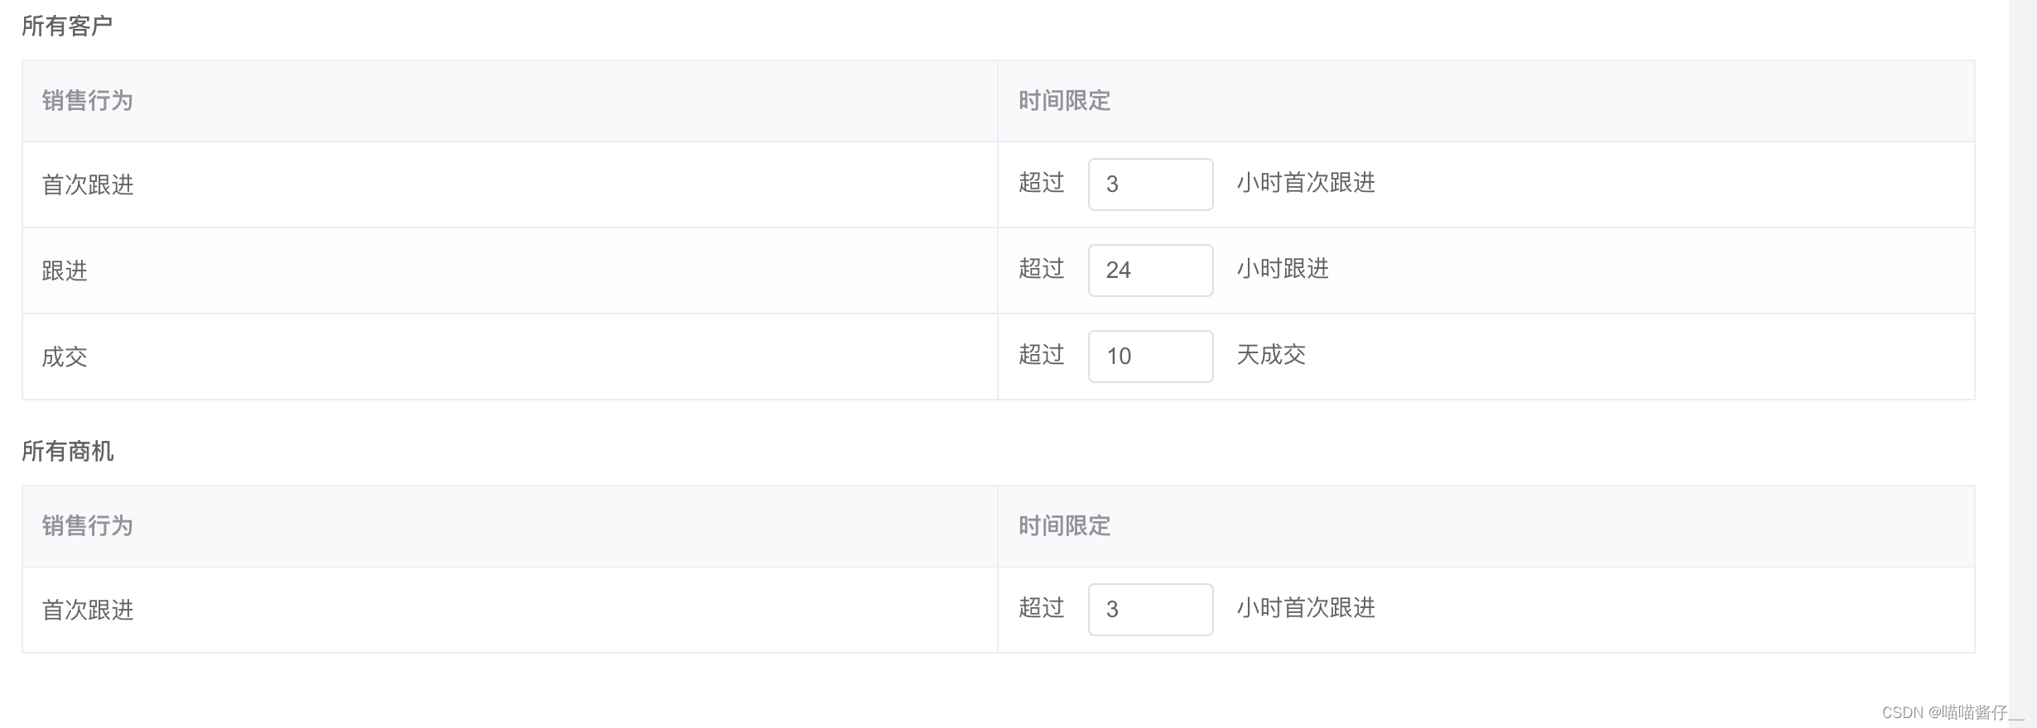The image size is (2037, 728).
Task: Click the input field showing 24 for 跟进
Action: click(1150, 270)
